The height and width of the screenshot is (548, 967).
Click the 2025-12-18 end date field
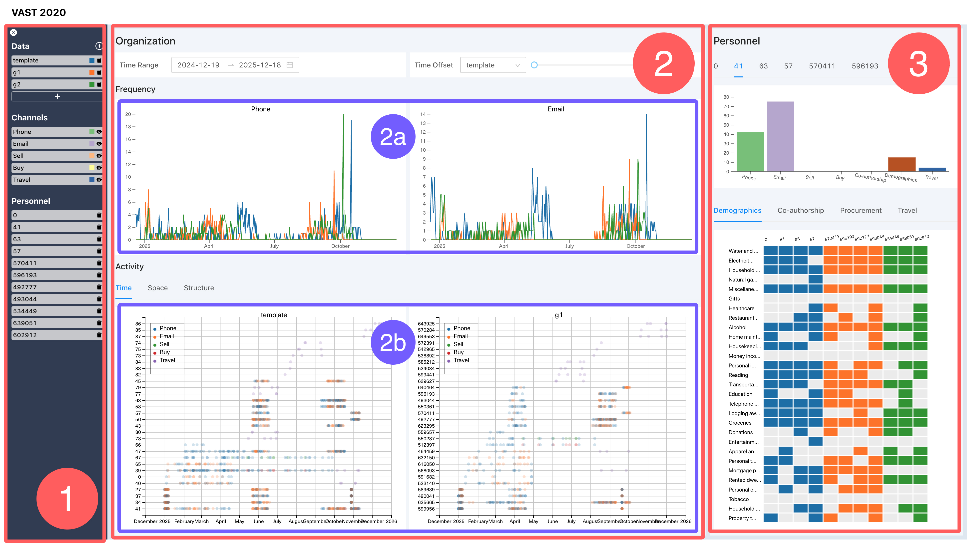click(260, 65)
